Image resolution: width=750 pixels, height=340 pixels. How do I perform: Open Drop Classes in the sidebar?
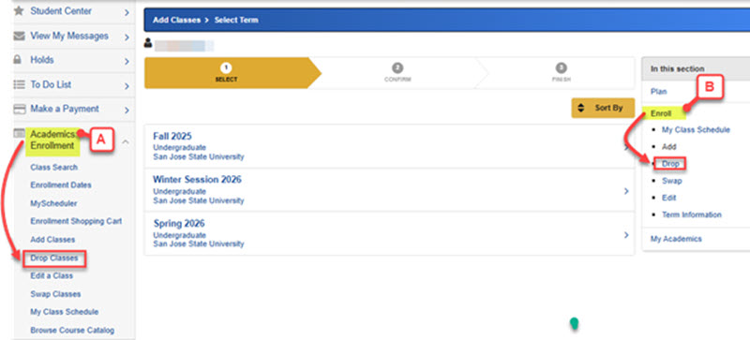coord(54,259)
